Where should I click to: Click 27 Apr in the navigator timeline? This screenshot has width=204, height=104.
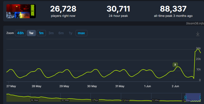point(125,100)
